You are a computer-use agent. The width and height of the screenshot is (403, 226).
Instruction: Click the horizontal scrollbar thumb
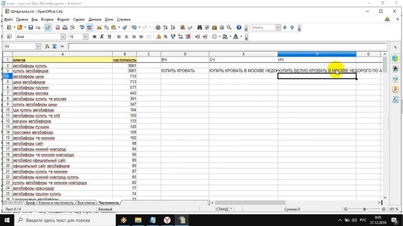(x=250, y=203)
